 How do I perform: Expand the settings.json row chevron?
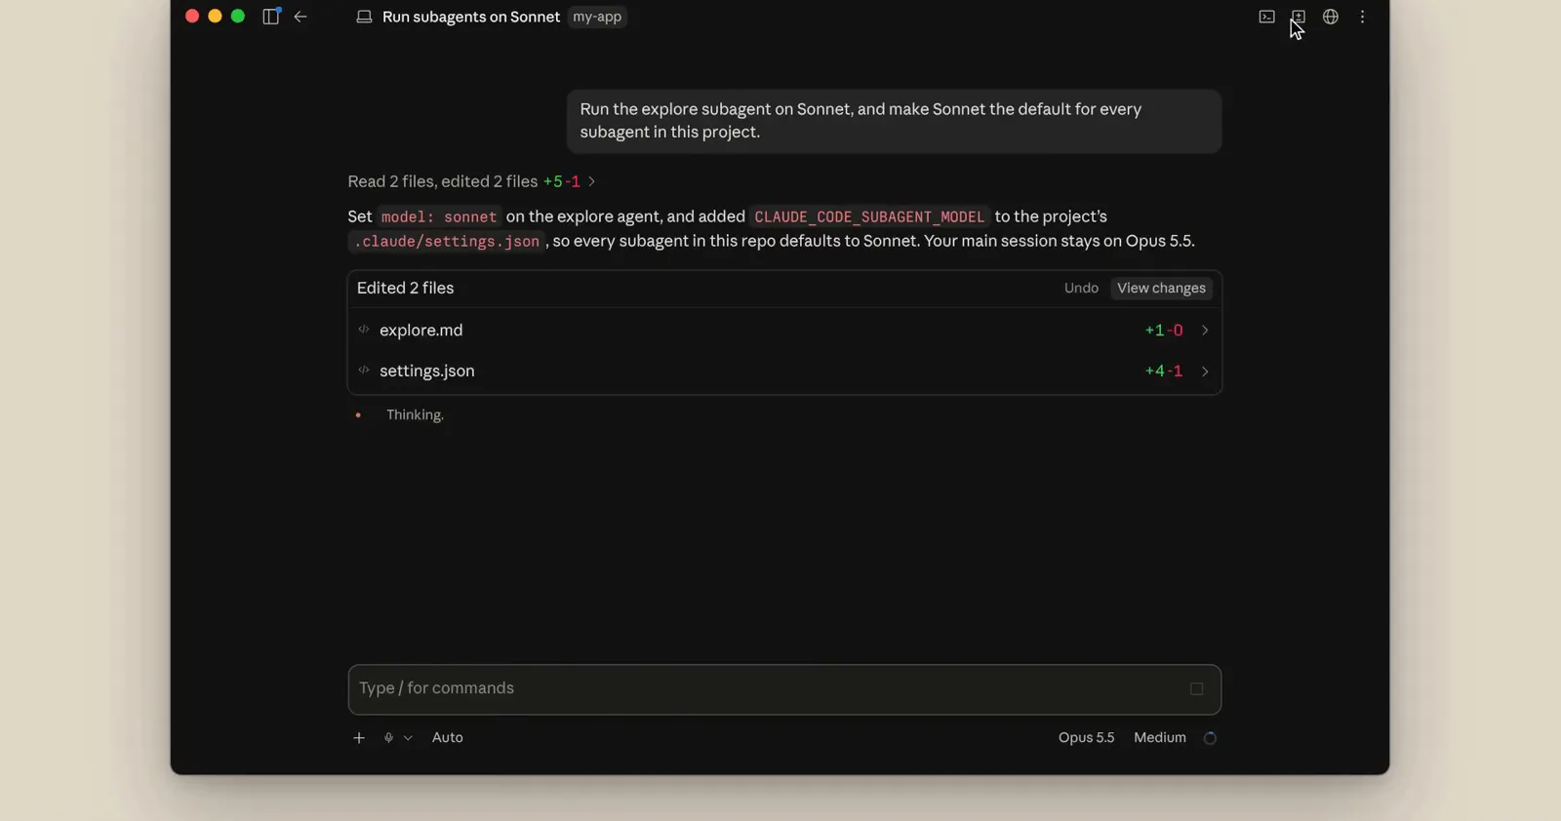click(x=1205, y=371)
